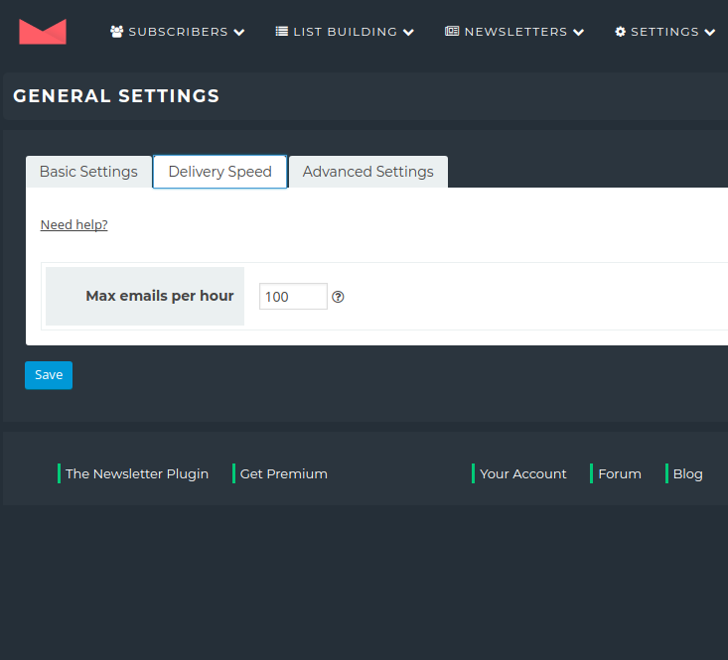The image size is (728, 660).
Task: Expand the List Building dropdown chevron
Action: [x=408, y=32]
